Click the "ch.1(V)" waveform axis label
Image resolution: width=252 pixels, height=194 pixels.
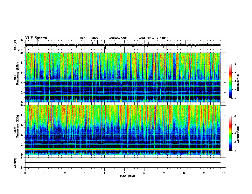[15, 45]
